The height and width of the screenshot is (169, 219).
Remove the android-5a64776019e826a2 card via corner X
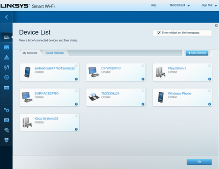(76, 66)
